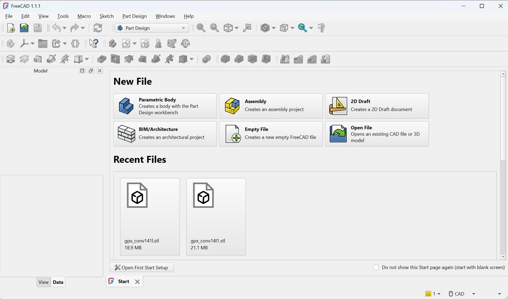
Task: Click the Open File card
Action: [377, 134]
